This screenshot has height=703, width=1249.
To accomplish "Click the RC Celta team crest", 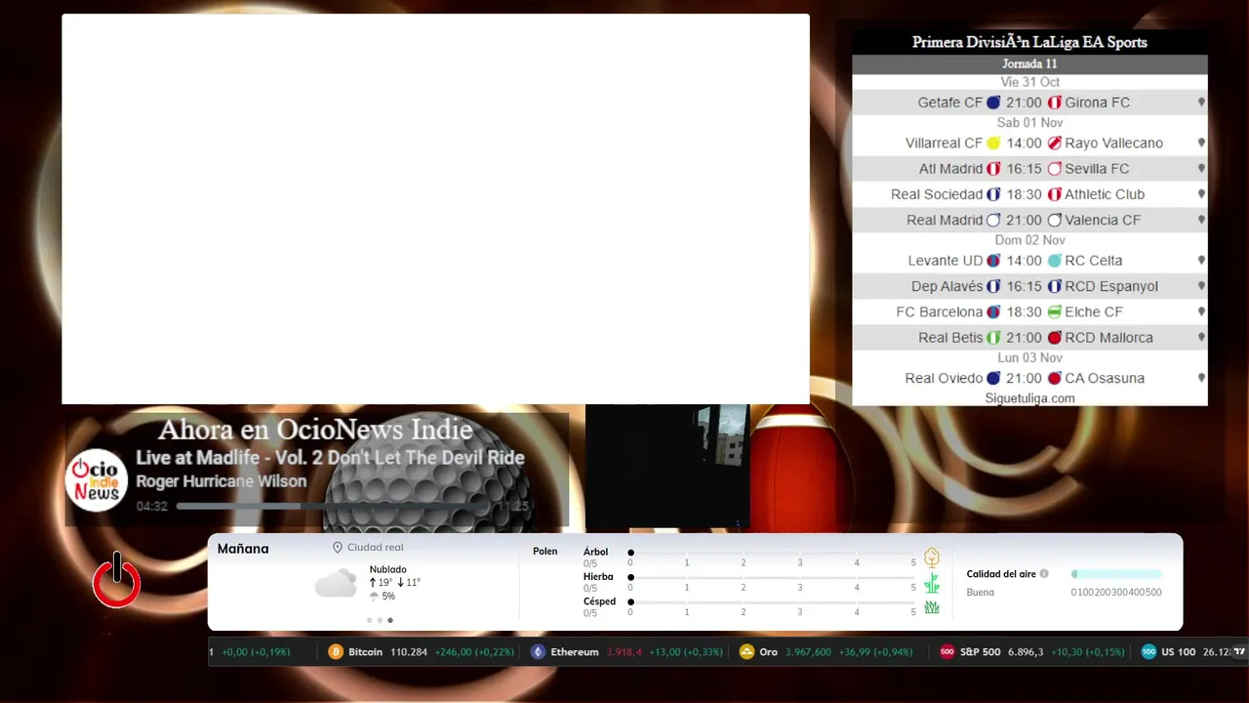I will (x=1054, y=261).
